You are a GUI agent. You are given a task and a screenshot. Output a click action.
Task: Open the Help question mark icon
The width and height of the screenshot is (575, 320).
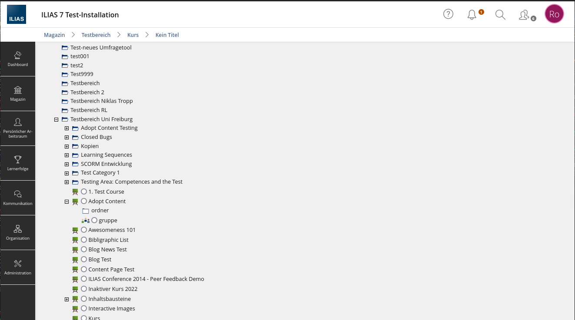click(448, 14)
